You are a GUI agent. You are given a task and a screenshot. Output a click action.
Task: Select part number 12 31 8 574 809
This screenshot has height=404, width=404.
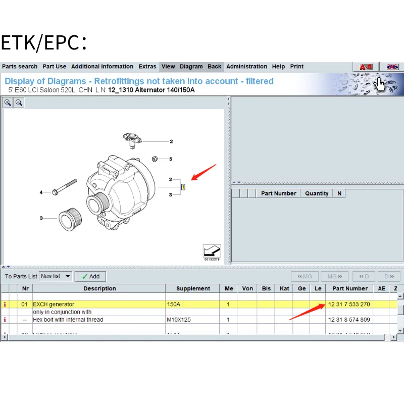[x=349, y=320]
